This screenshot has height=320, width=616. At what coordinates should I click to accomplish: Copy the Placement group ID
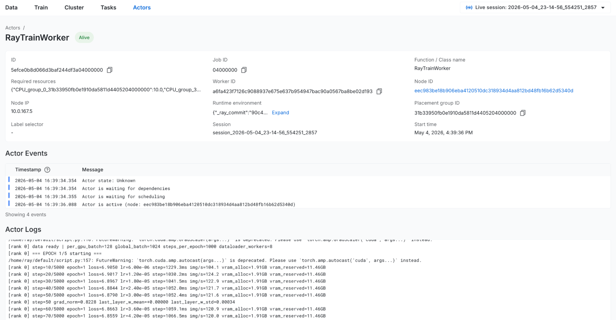click(523, 113)
